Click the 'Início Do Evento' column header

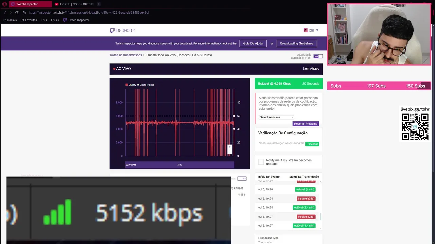(x=269, y=177)
